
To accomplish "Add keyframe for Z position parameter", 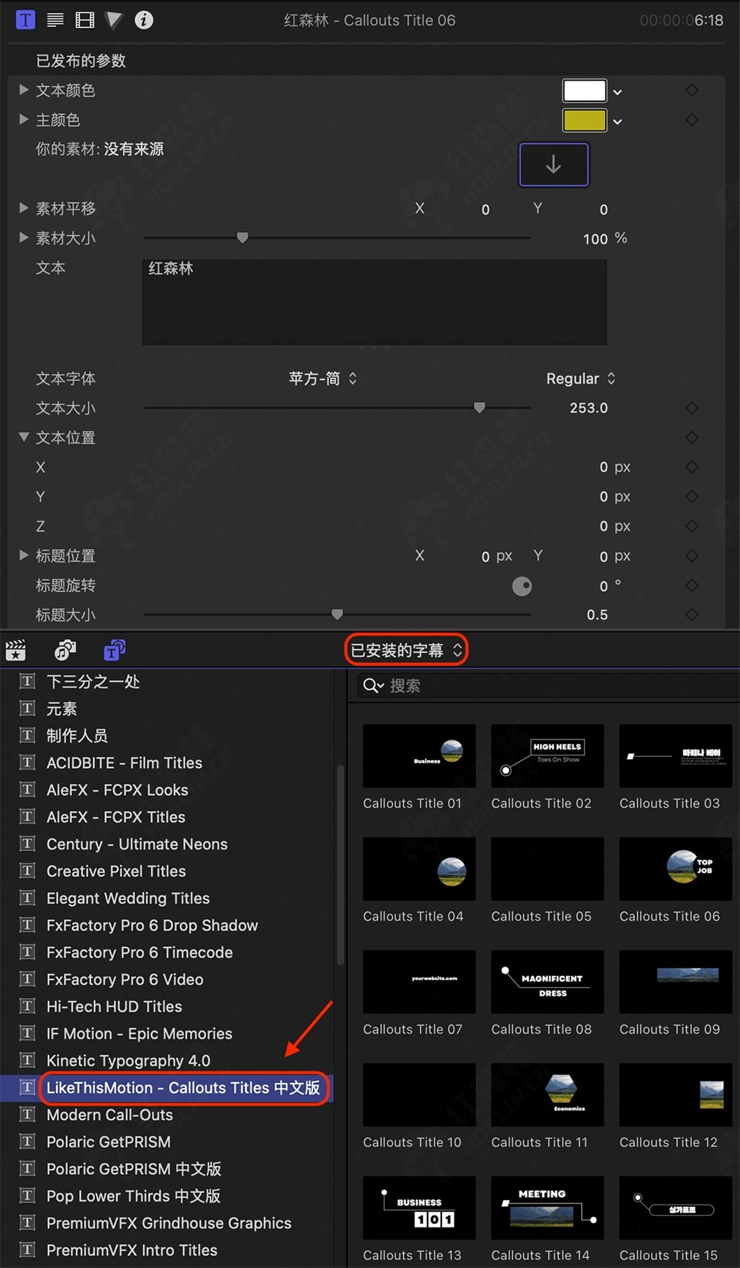I will click(x=692, y=526).
